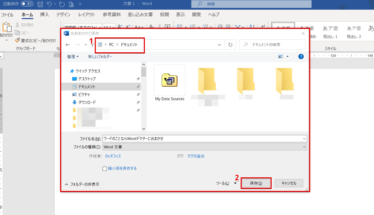Image resolution: width=374 pixels, height=215 pixels.
Task: Click the Paste clipboard icon in ribbon
Action: point(7,27)
